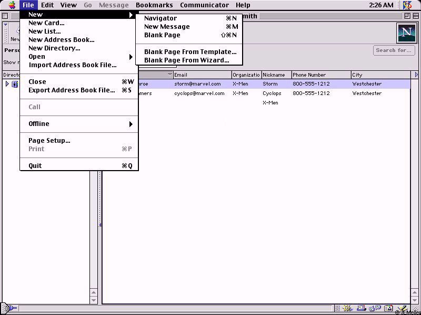Click the down arrow of the left pane scrollbar
This screenshot has width=421, height=315.
coord(94,300)
